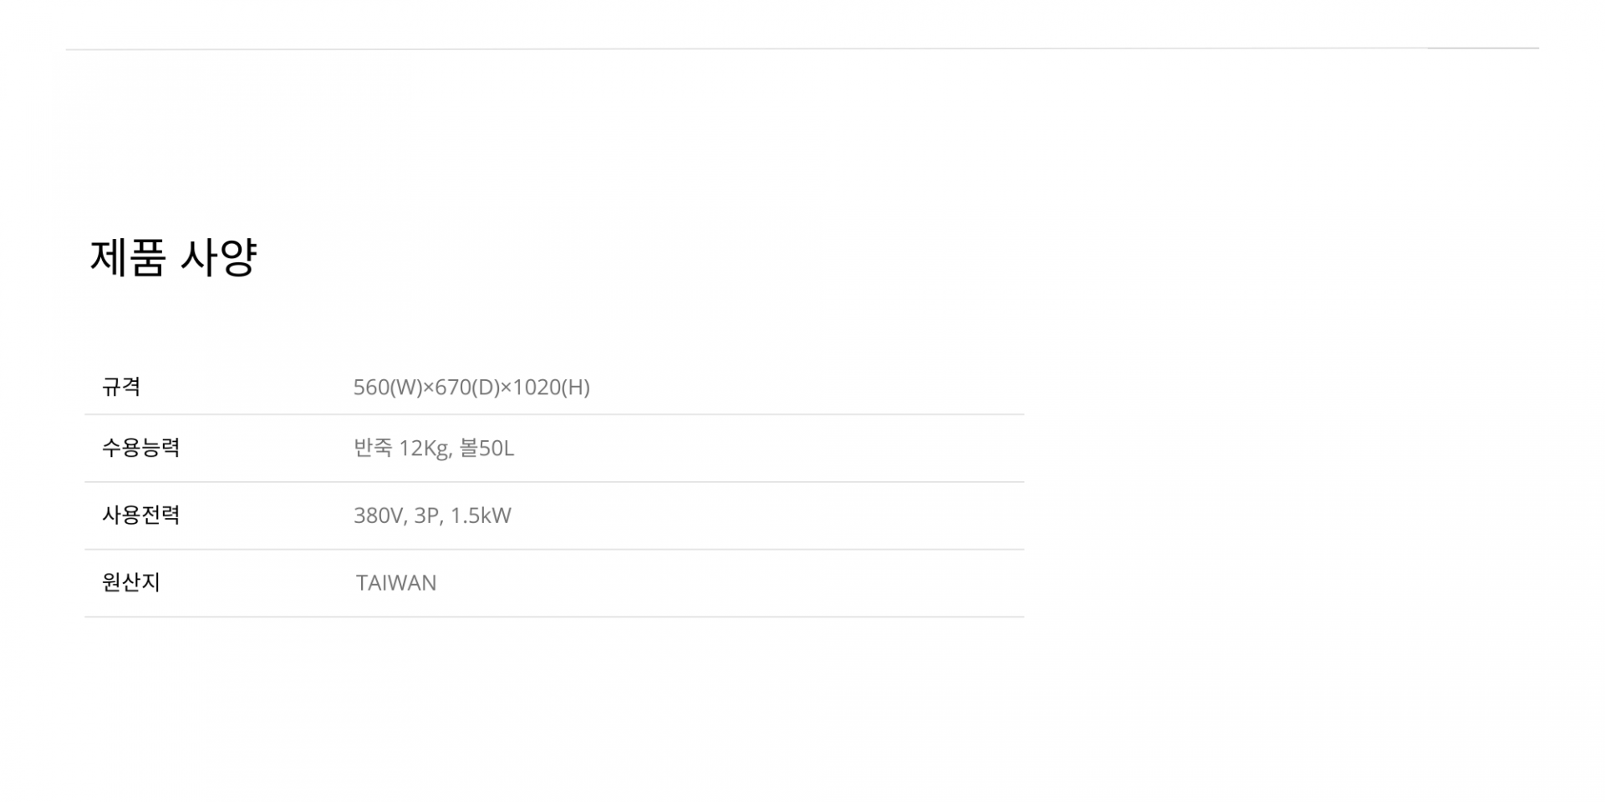The width and height of the screenshot is (1605, 802).
Task: Click the word 사양 in the heading
Action: click(218, 256)
